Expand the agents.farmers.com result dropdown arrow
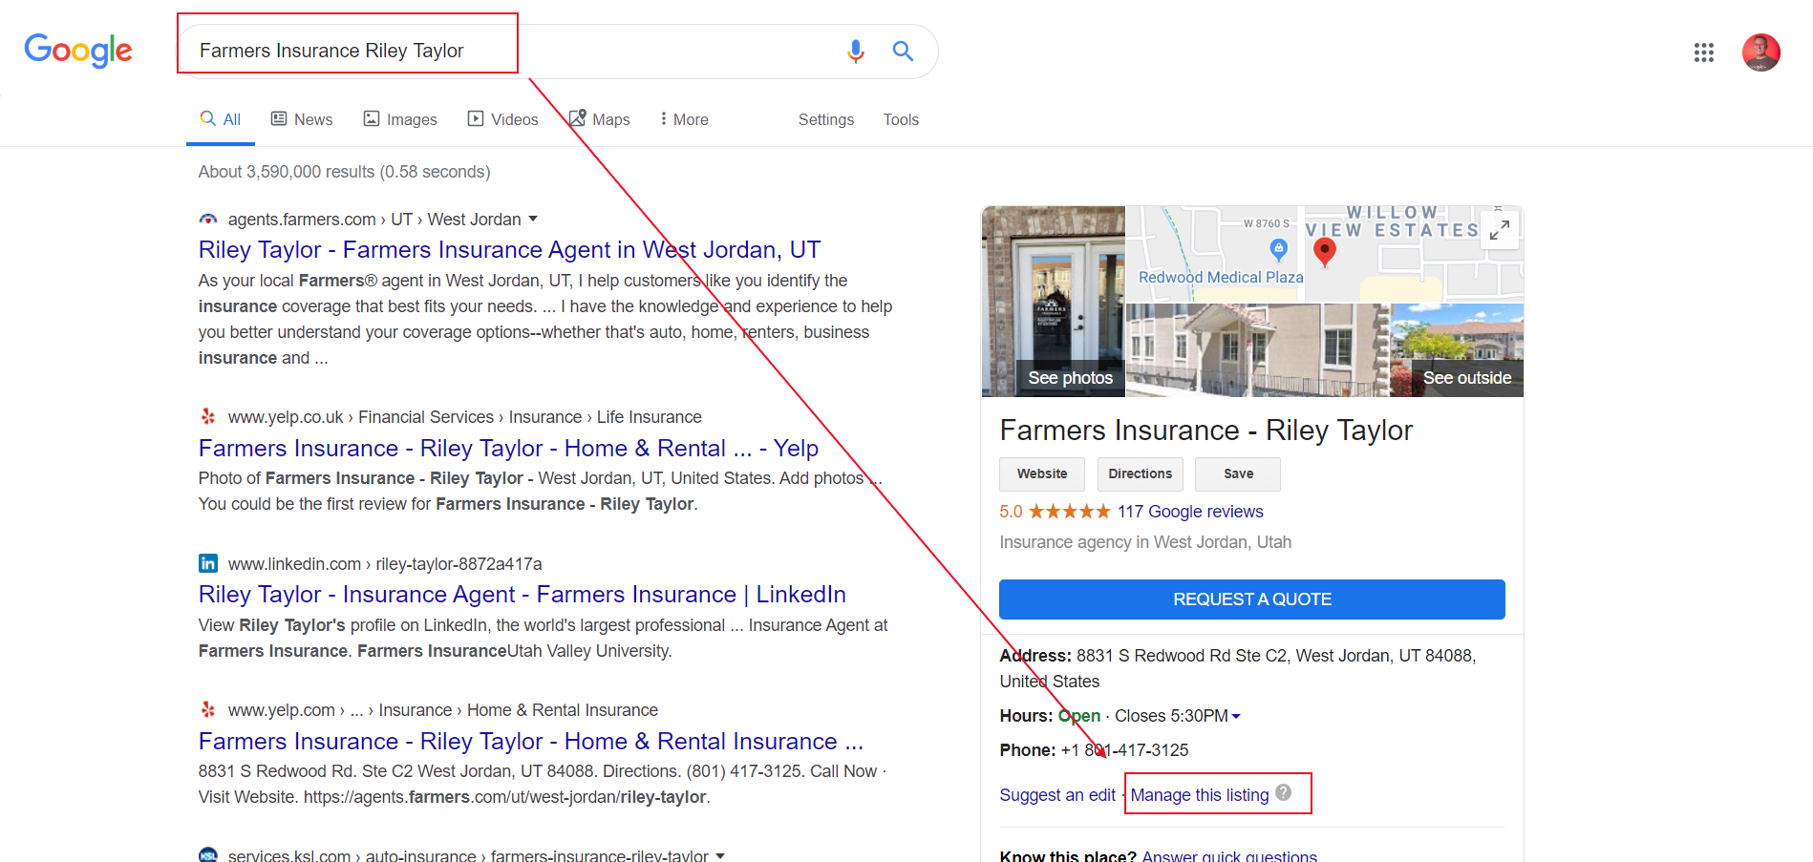The width and height of the screenshot is (1813, 862). tap(533, 220)
